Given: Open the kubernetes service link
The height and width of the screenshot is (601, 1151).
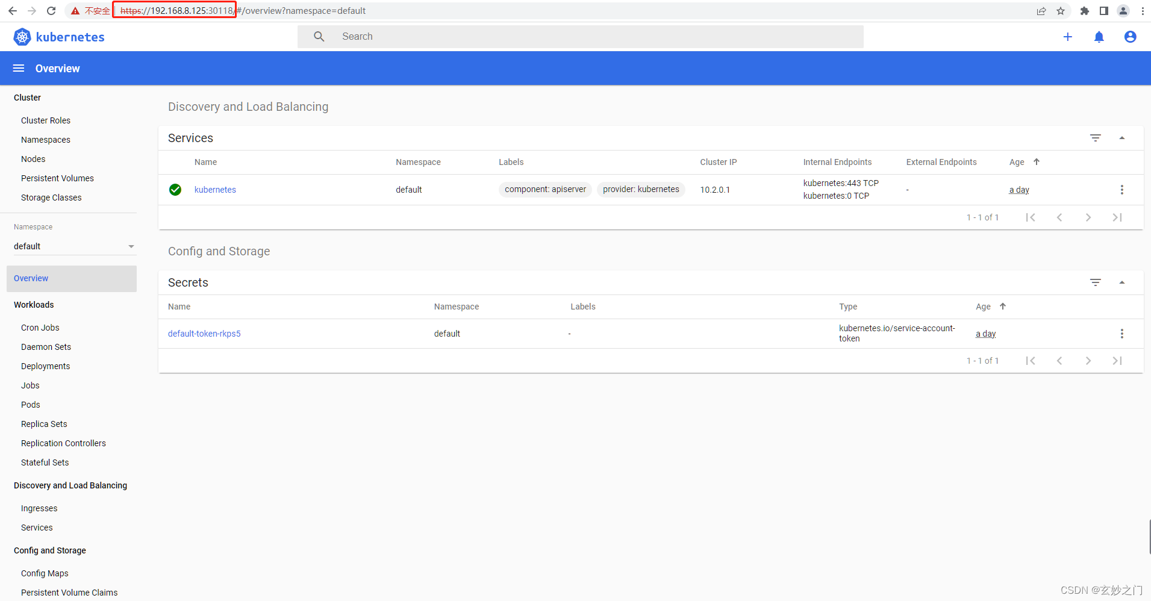Looking at the screenshot, I should [215, 190].
